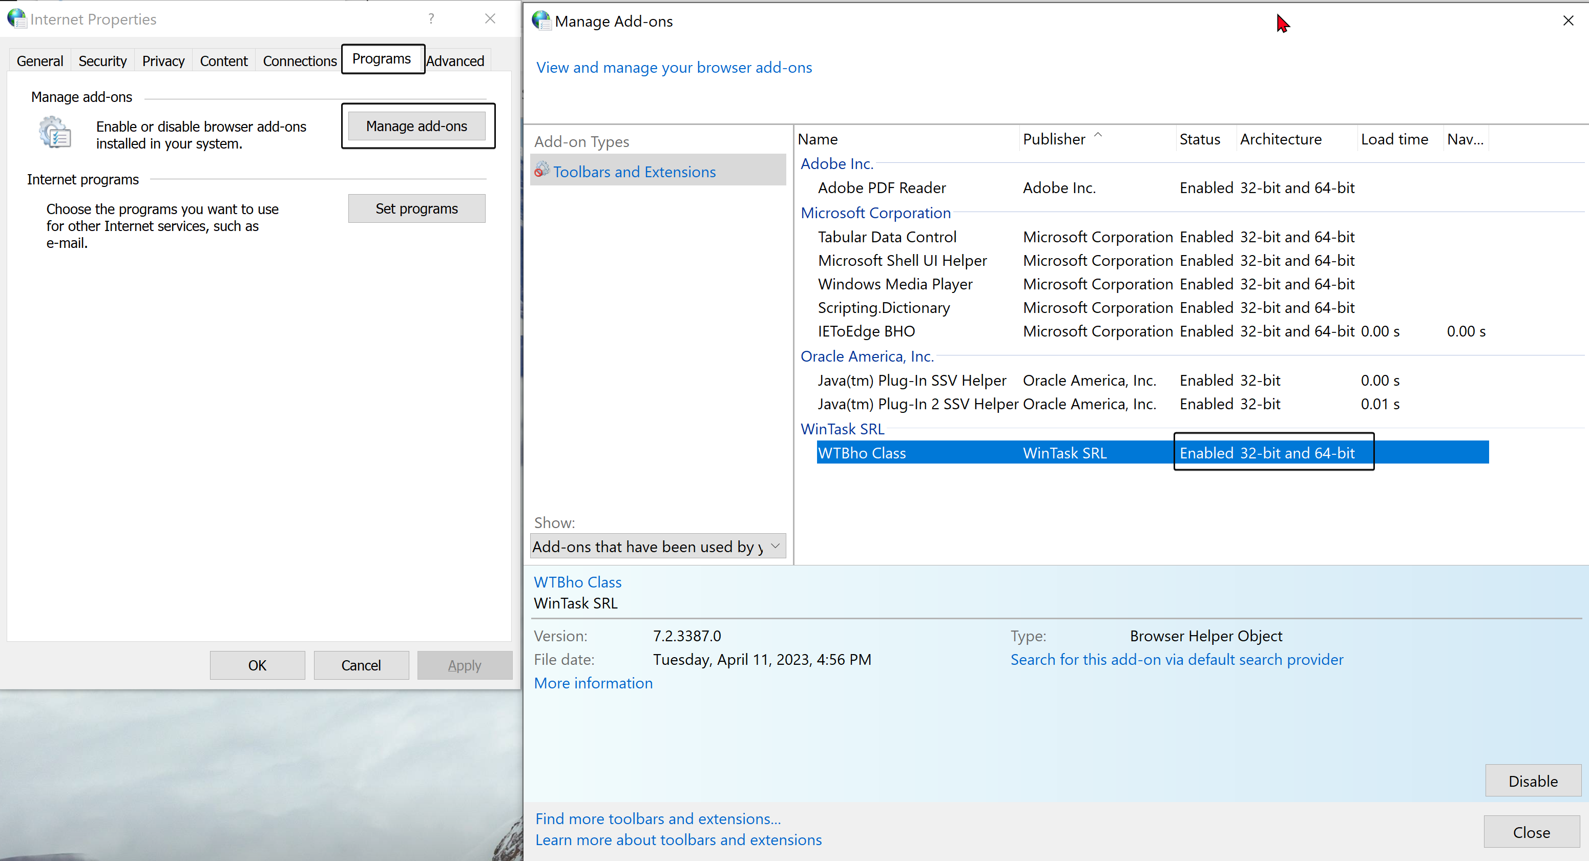Open the Show add-ons dropdown
This screenshot has height=861, width=1589.
pyautogui.click(x=658, y=546)
